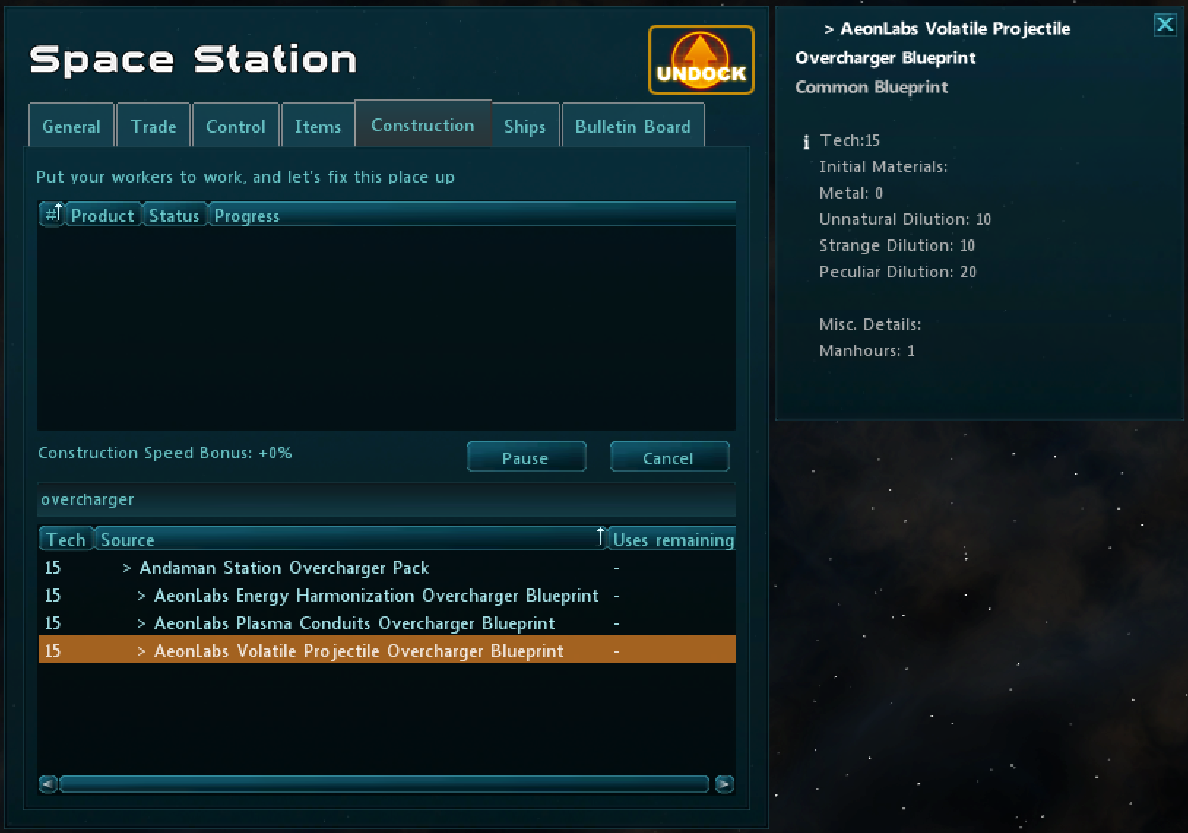Click the horizontal scrollbar track
This screenshot has height=833, width=1188.
pos(384,784)
